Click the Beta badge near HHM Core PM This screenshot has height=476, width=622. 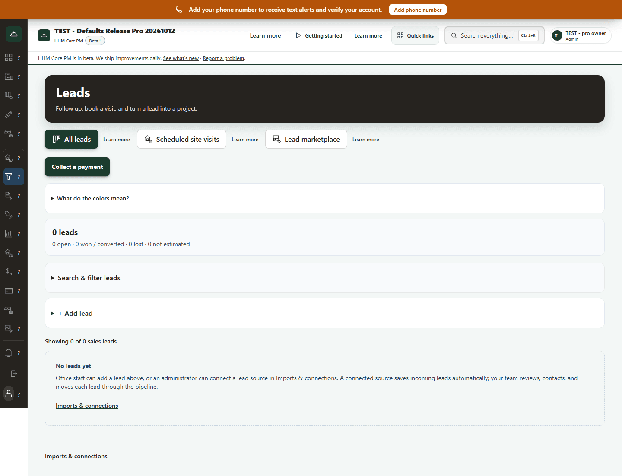(x=95, y=41)
